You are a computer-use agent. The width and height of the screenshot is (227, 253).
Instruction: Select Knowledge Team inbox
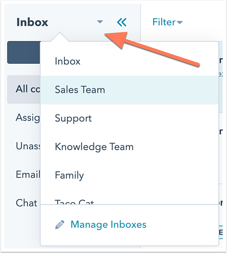tap(129, 147)
